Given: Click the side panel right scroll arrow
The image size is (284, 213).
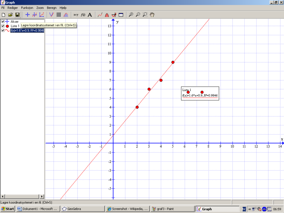Looking at the screenshot, I should click(x=42, y=196).
